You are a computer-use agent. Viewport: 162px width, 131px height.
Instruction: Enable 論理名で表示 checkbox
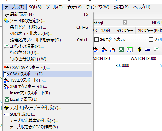pyautogui.click(x=96, y=39)
